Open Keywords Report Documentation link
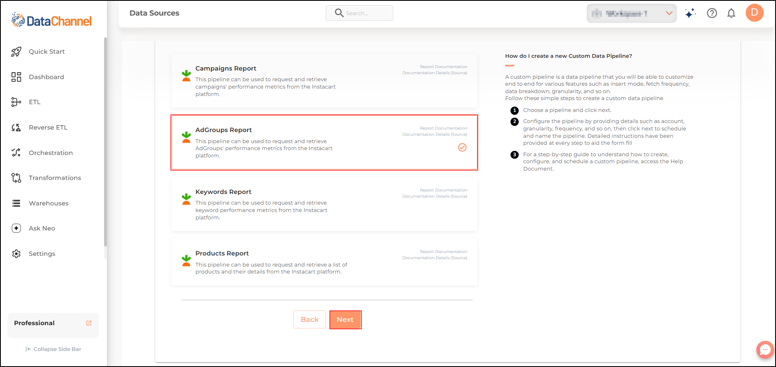This screenshot has width=776, height=367. [443, 190]
